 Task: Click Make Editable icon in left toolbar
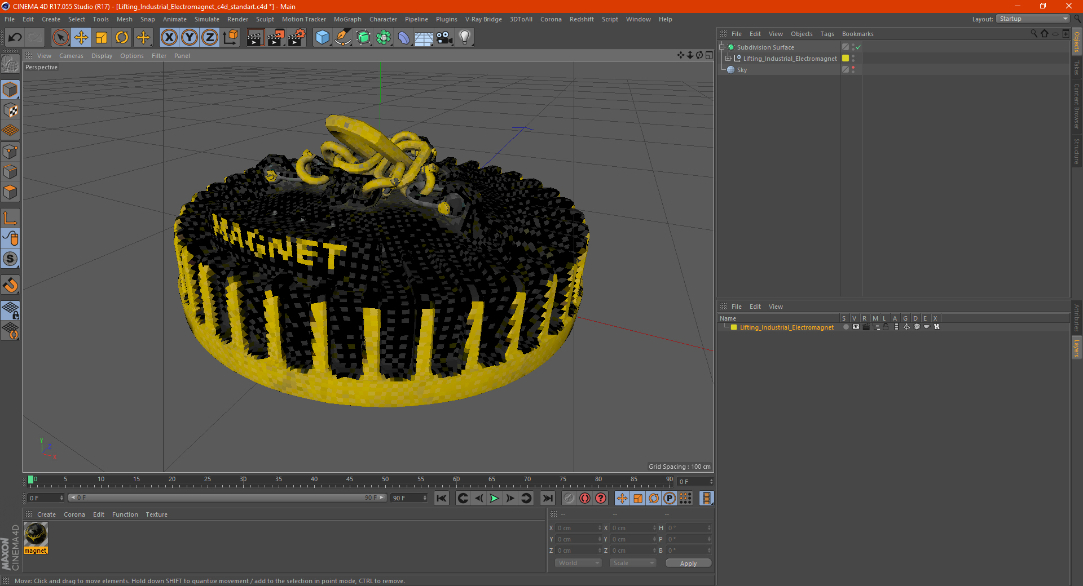coord(10,64)
